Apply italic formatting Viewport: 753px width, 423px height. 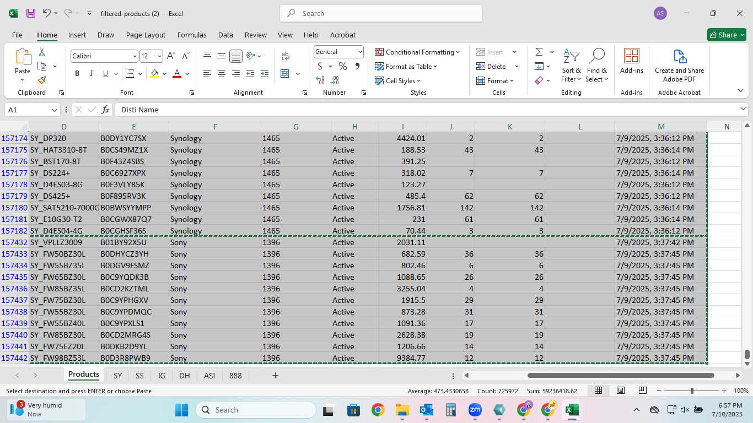click(91, 74)
